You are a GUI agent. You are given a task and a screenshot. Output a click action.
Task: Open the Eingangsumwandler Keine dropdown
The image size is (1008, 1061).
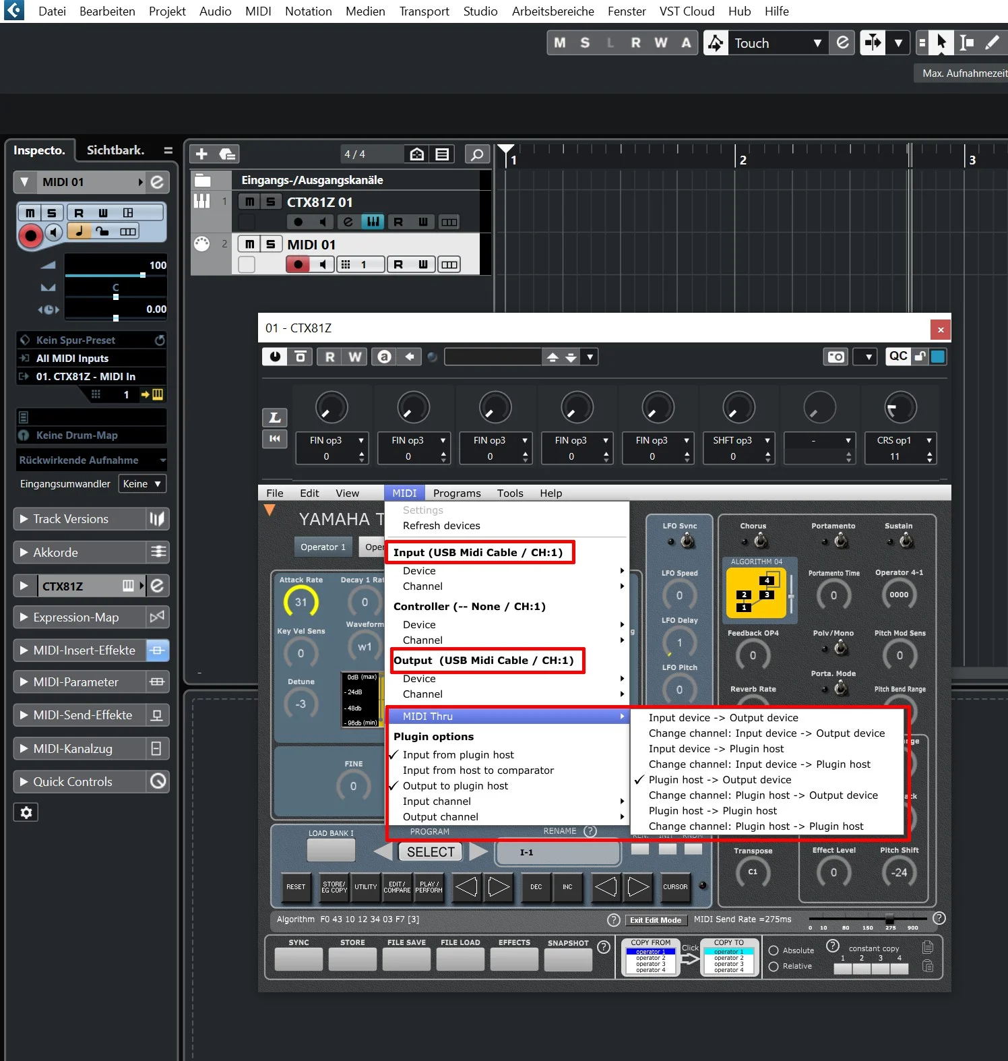(142, 484)
